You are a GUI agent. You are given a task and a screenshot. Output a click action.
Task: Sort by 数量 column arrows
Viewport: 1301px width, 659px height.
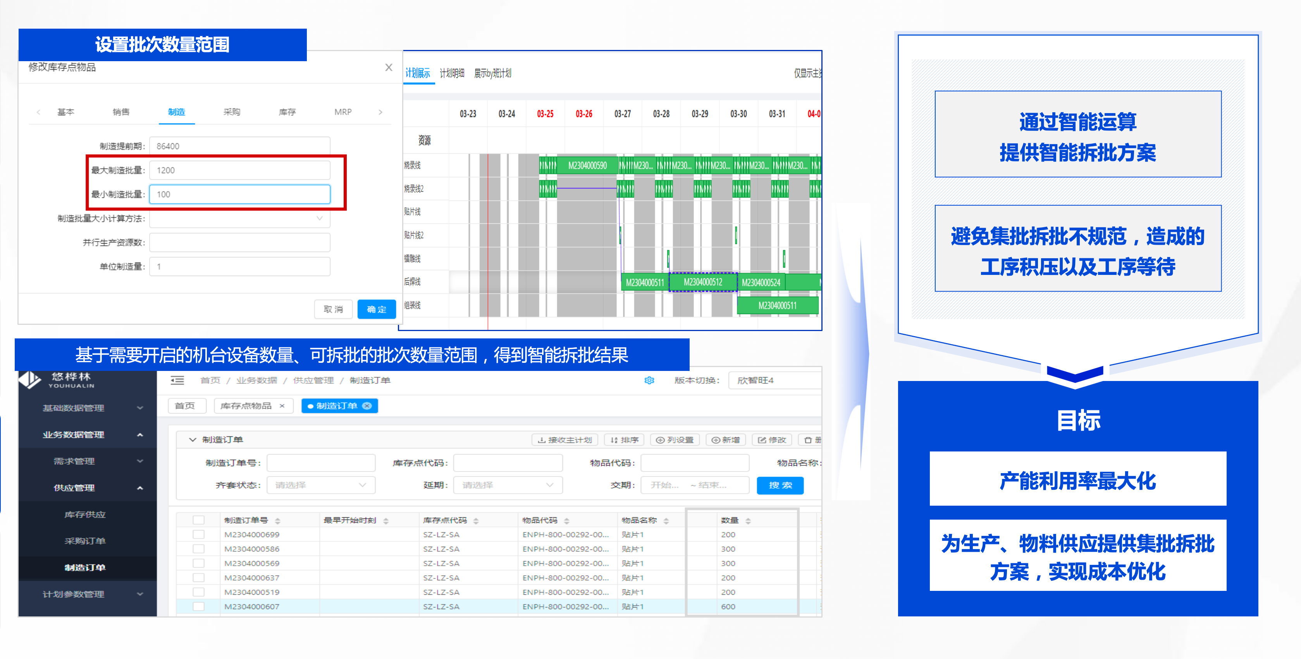tap(748, 521)
